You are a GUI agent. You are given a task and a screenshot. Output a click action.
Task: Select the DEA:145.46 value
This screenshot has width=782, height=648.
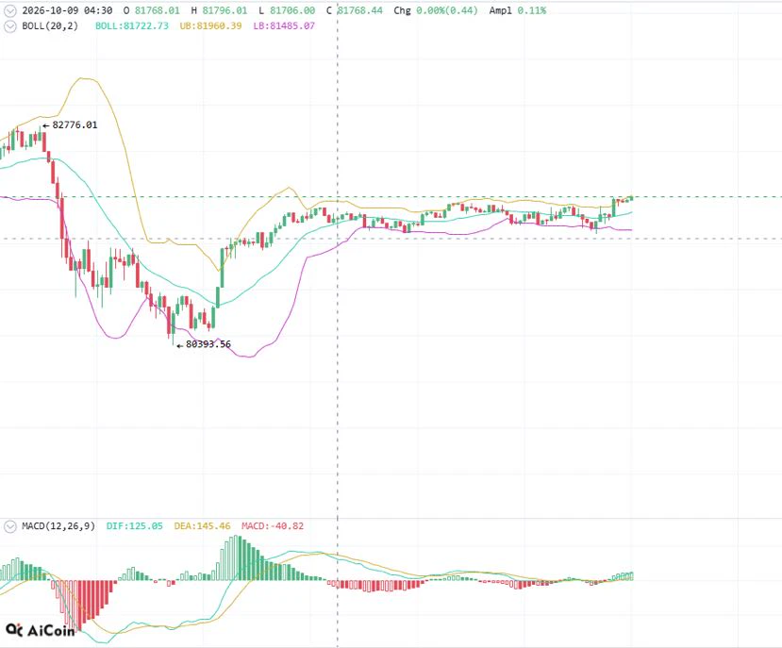203,525
